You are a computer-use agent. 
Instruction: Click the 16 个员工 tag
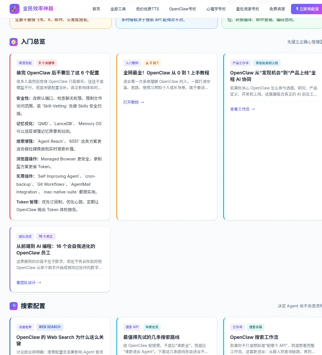(x=46, y=236)
